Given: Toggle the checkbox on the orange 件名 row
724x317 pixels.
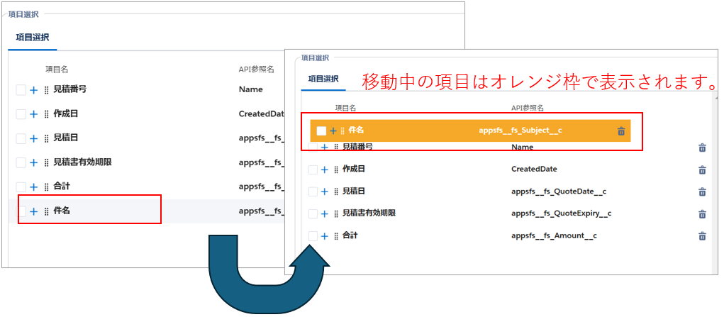Looking at the screenshot, I should [x=321, y=131].
